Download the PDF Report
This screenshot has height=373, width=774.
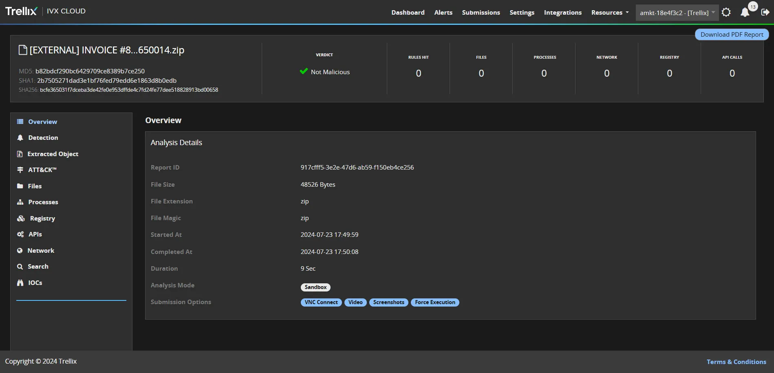pos(732,35)
